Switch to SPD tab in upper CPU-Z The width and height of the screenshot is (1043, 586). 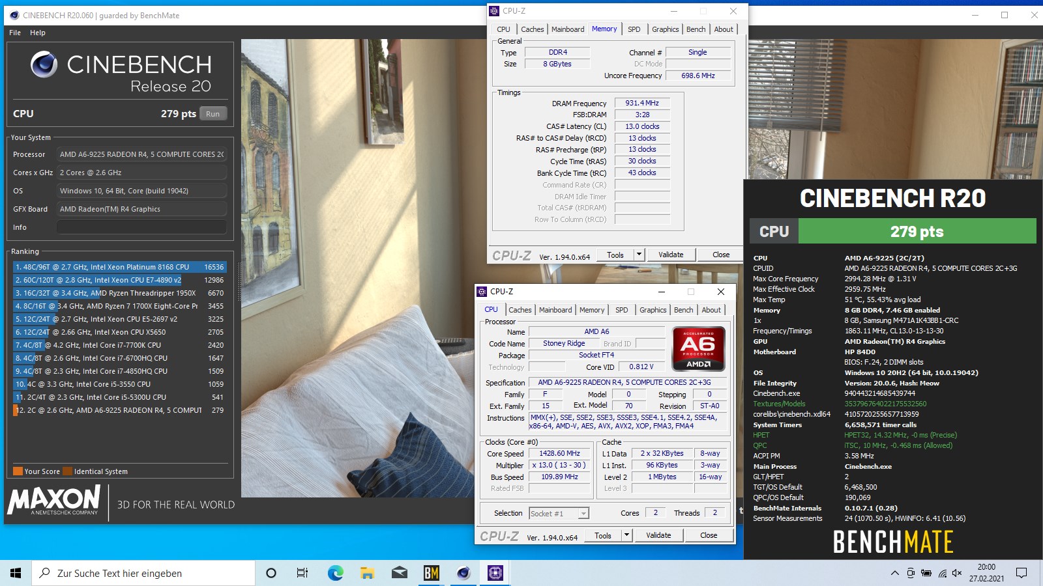(634, 29)
